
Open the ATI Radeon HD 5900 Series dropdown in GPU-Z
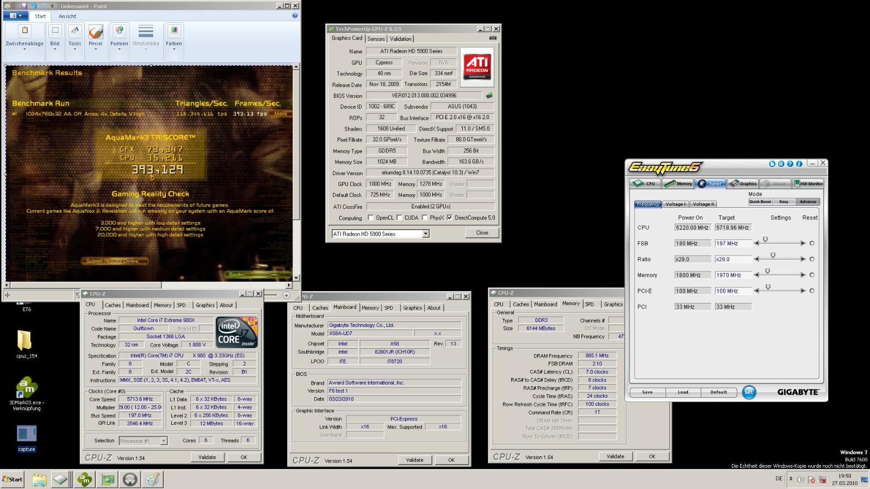426,234
